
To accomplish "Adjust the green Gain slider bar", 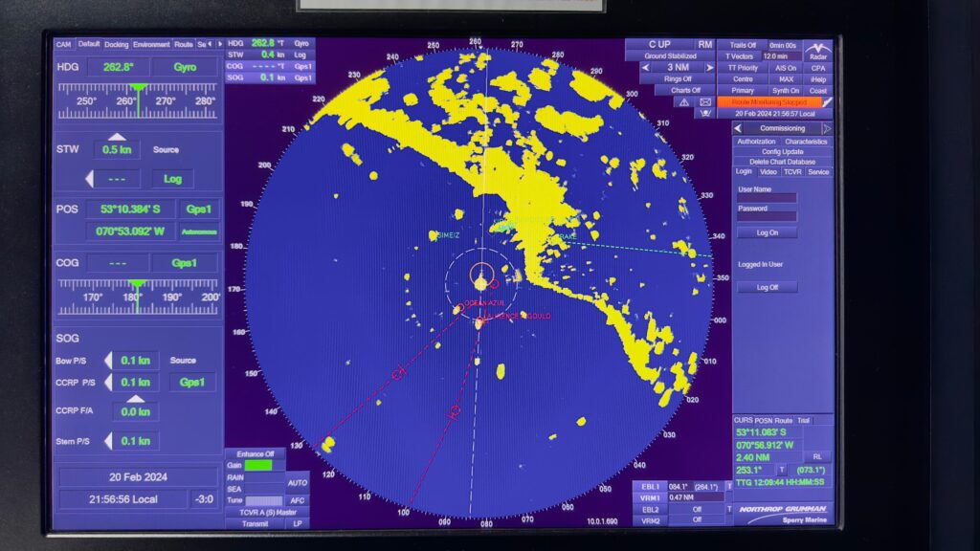I will coord(258,465).
